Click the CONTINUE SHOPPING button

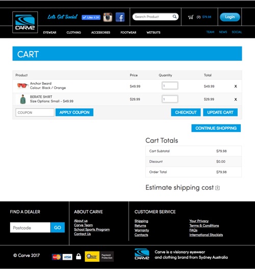pyautogui.click(x=216, y=128)
